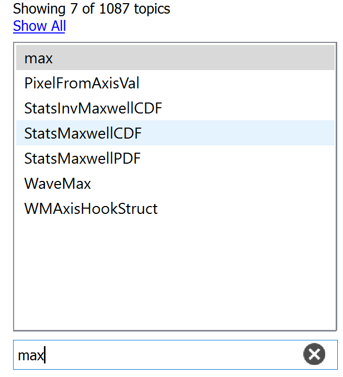Select the max topic in the list

point(175,58)
